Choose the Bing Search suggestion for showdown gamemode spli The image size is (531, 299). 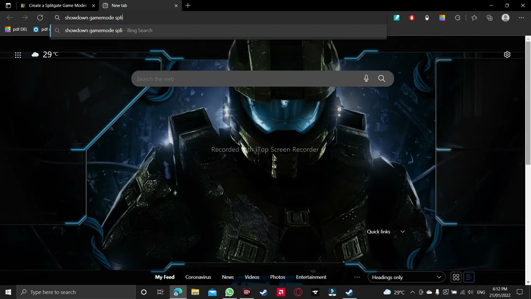[219, 30]
